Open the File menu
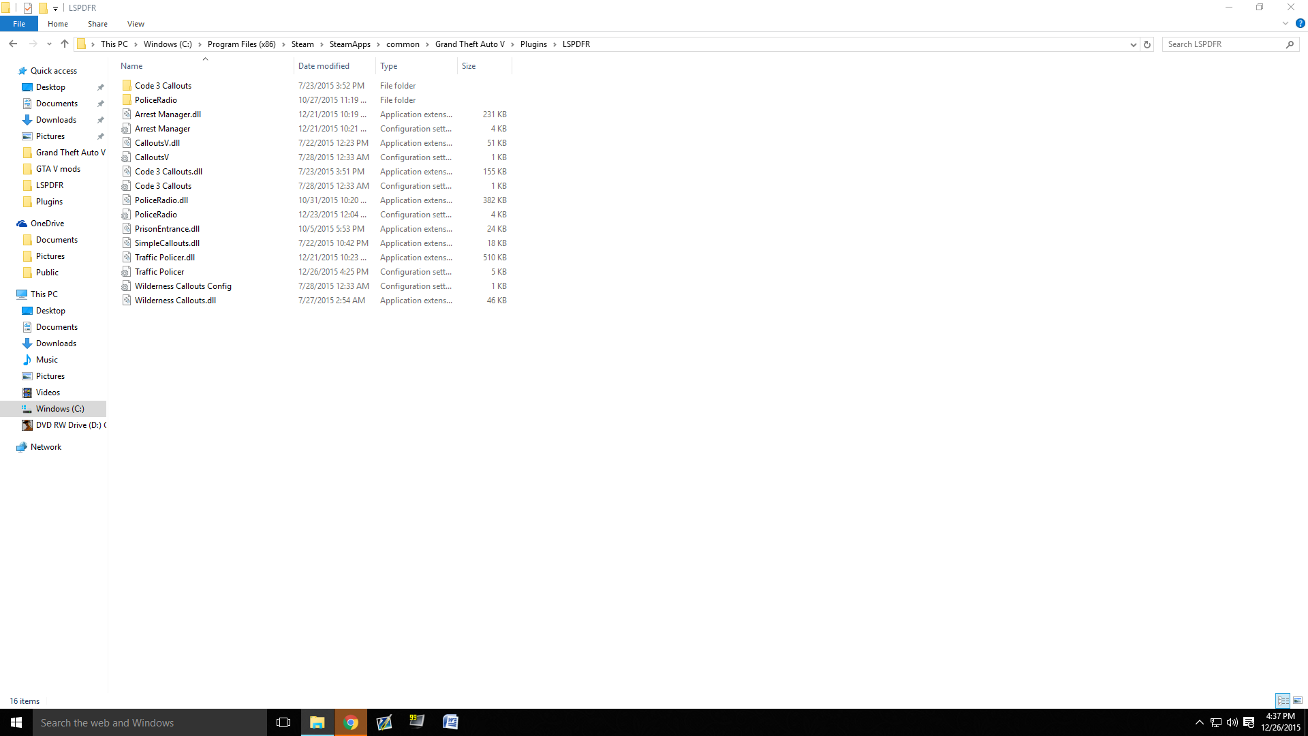 click(19, 24)
